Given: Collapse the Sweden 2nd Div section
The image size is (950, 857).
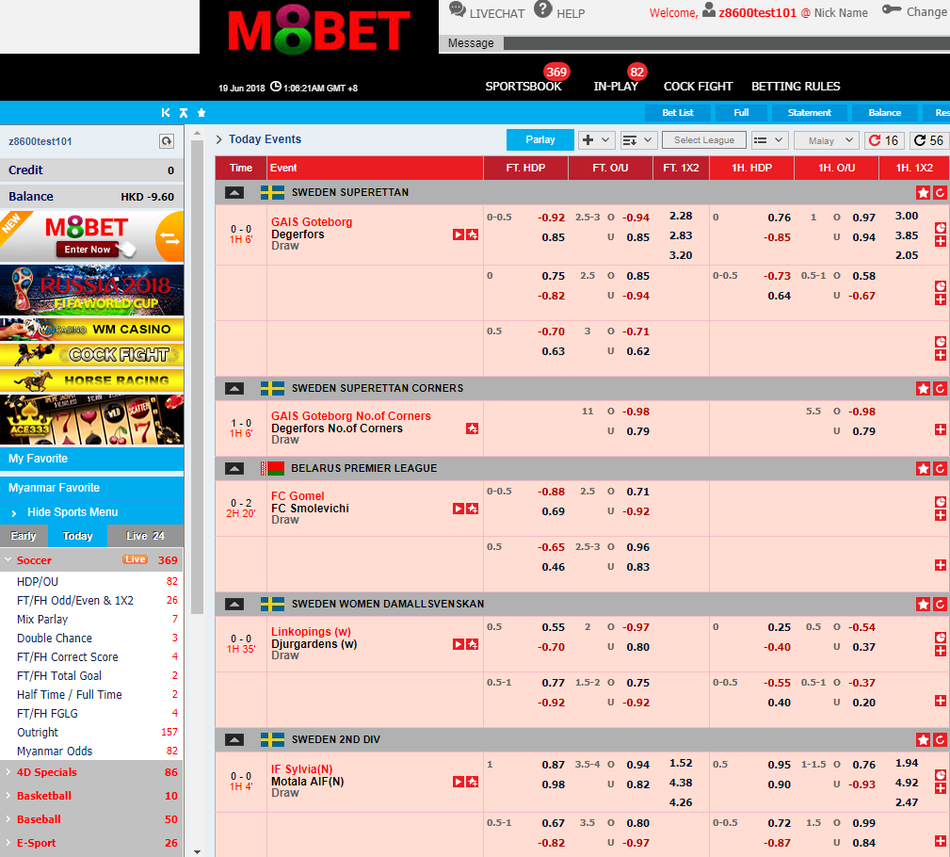Looking at the screenshot, I should 234,740.
